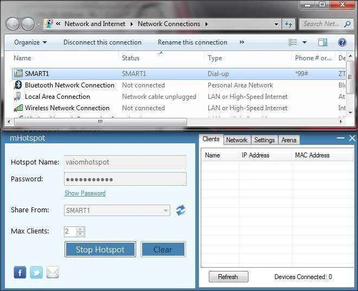Click the 'Network cable unplugged' status text
This screenshot has height=291, width=358.
pyautogui.click(x=159, y=97)
